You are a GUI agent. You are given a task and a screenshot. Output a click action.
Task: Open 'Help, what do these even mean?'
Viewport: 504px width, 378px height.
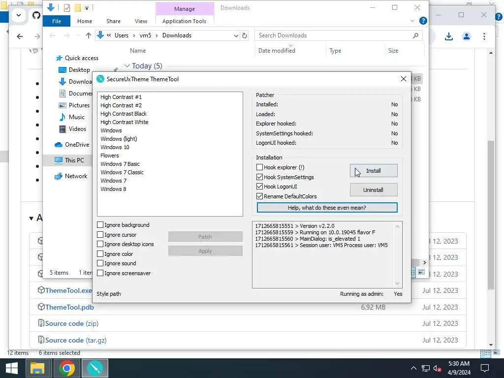327,208
